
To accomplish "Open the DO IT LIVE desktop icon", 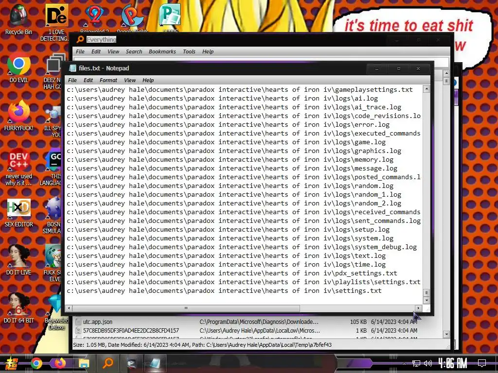I will (18, 259).
